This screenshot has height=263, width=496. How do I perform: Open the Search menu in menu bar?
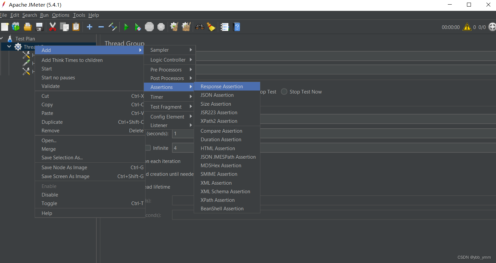coord(29,15)
